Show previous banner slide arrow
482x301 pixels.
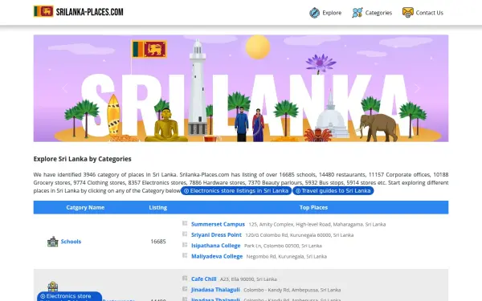64,88
